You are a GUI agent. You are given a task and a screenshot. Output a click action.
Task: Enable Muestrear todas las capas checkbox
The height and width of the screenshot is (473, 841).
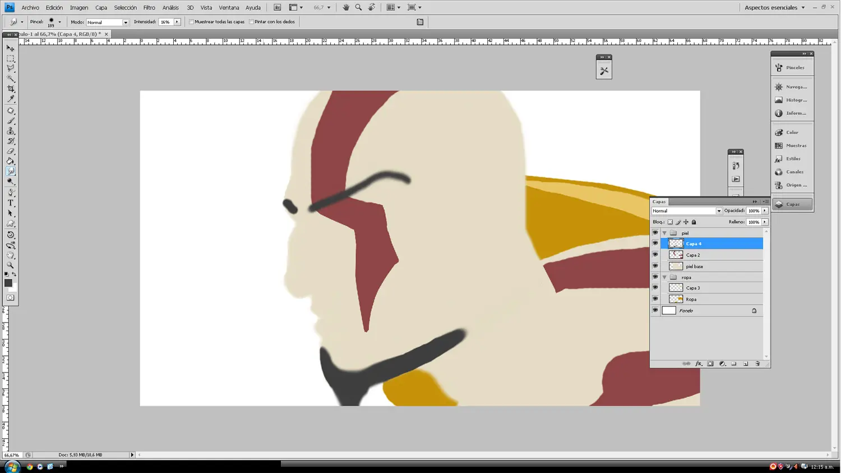point(192,22)
